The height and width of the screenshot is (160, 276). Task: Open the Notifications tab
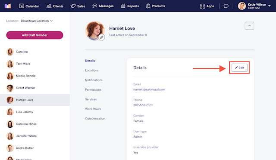click(94, 80)
